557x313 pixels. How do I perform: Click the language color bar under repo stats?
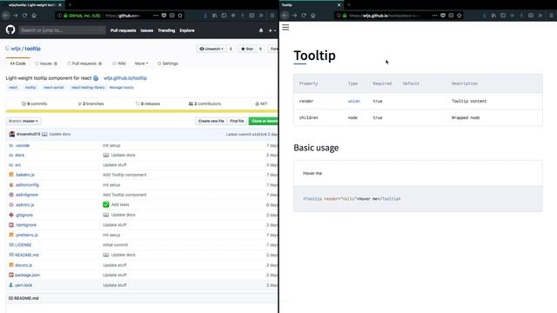[142, 111]
